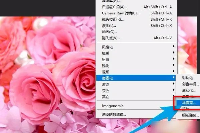Open the Imagenomic plugin menu
The width and height of the screenshot is (200, 133).
pyautogui.click(x=136, y=106)
